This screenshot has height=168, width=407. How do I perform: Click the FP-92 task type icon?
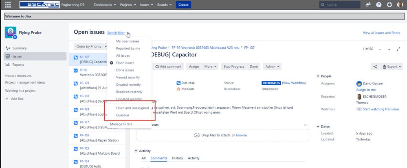75,70
